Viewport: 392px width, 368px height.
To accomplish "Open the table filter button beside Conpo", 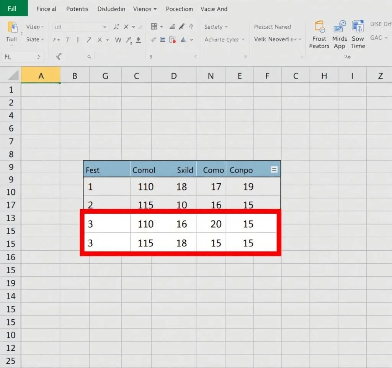I will [x=274, y=170].
